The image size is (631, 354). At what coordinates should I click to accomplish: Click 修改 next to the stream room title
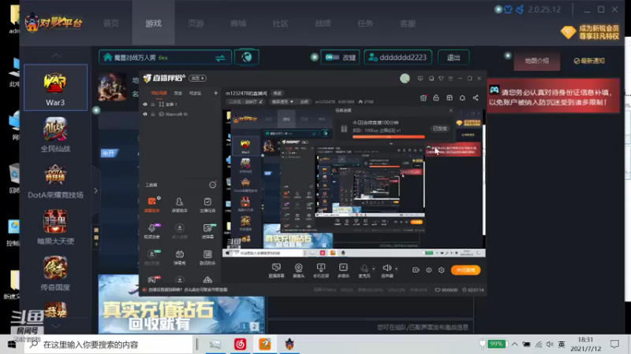click(x=278, y=93)
